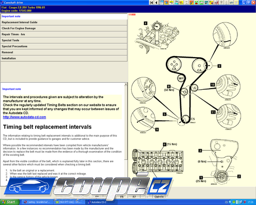The width and height of the screenshot is (256, 205).
Task: Open the Casting taskbar window
Action: pyautogui.click(x=38, y=202)
